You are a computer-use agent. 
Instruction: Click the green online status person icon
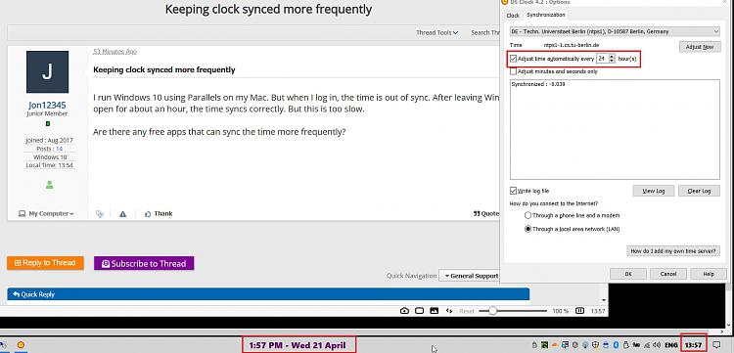click(x=49, y=185)
